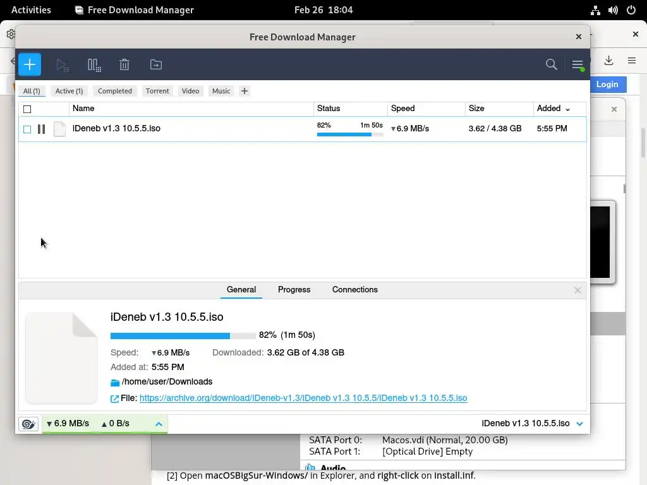This screenshot has height=485, width=647.
Task: Click the Size column header
Action: [499, 109]
